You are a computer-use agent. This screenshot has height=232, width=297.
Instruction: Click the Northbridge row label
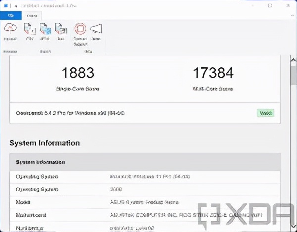[x=30, y=228]
